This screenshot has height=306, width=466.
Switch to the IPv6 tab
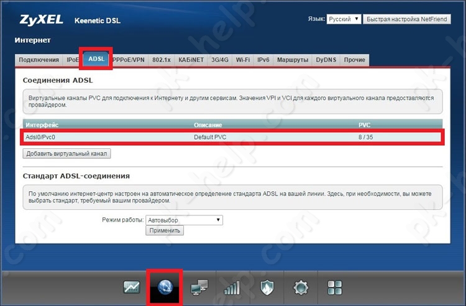tap(263, 60)
